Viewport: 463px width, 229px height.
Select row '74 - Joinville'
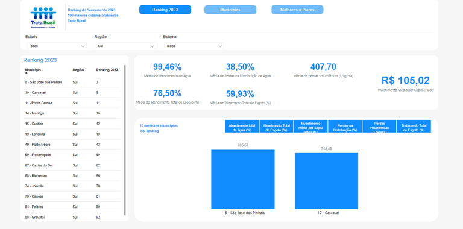tap(72, 186)
